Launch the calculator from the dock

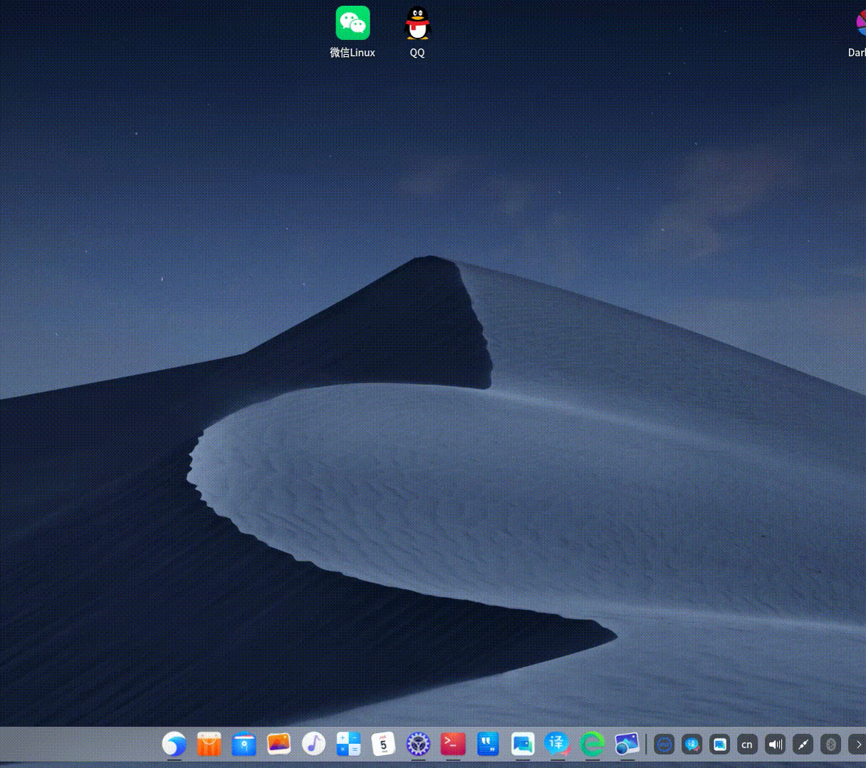[x=348, y=744]
